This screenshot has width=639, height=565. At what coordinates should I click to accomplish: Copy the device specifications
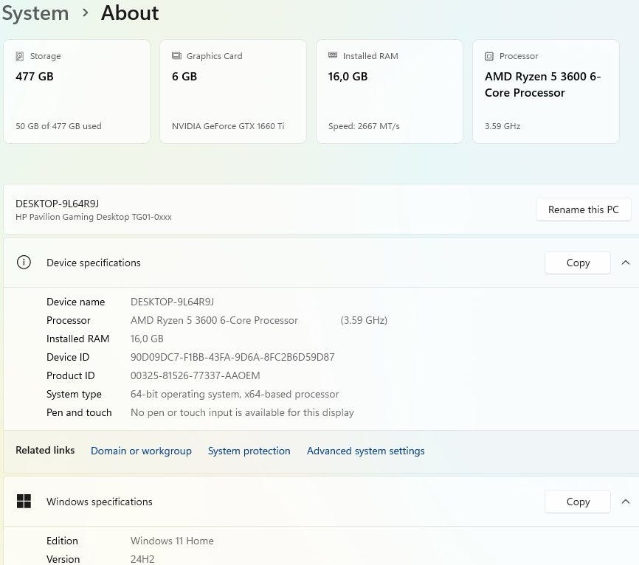[578, 263]
